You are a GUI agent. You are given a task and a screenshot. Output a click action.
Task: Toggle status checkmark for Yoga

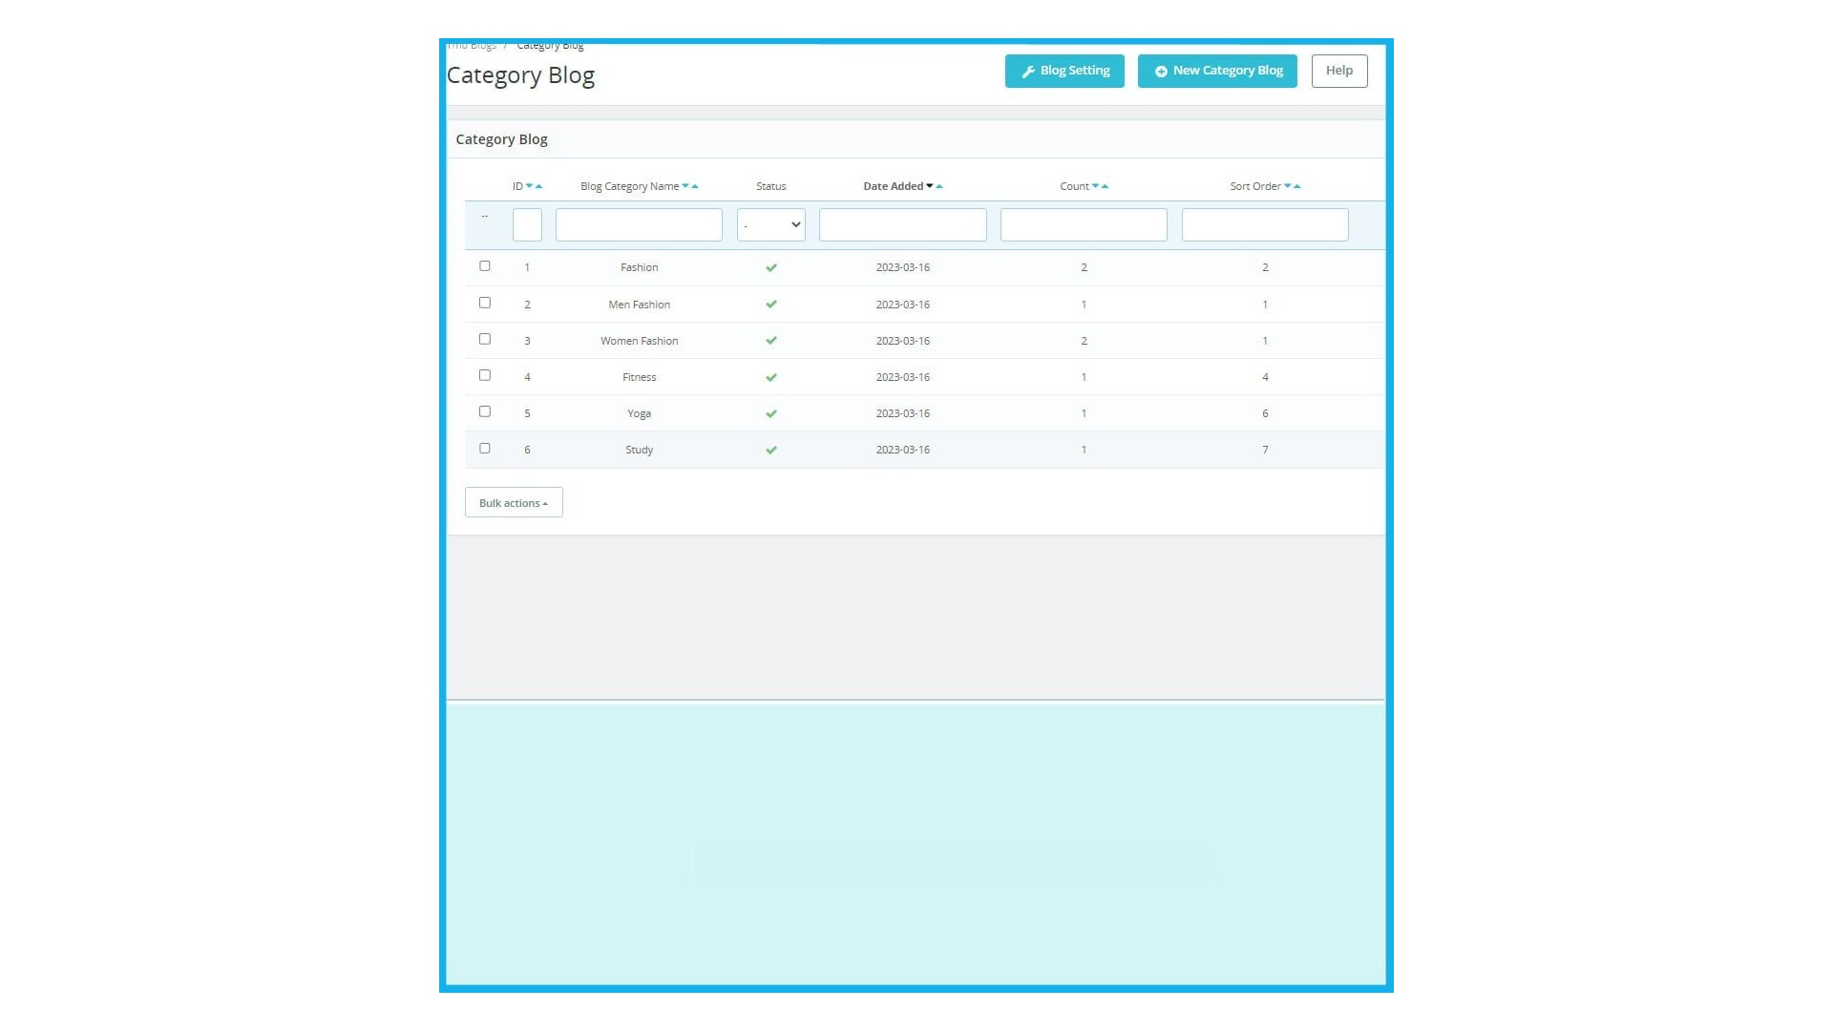pyautogui.click(x=771, y=414)
